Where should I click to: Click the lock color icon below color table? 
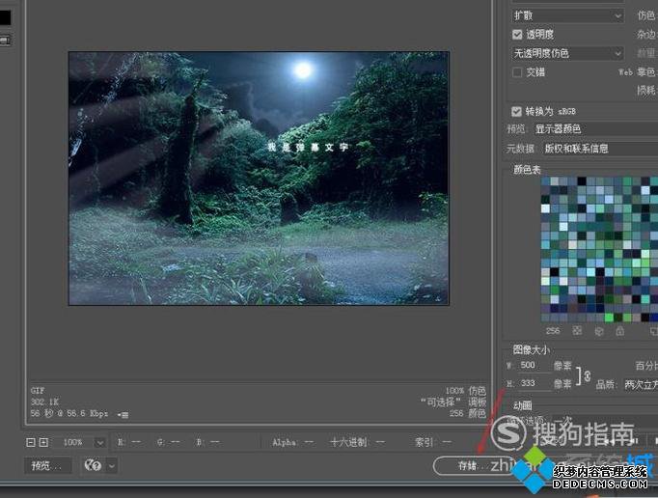619,331
